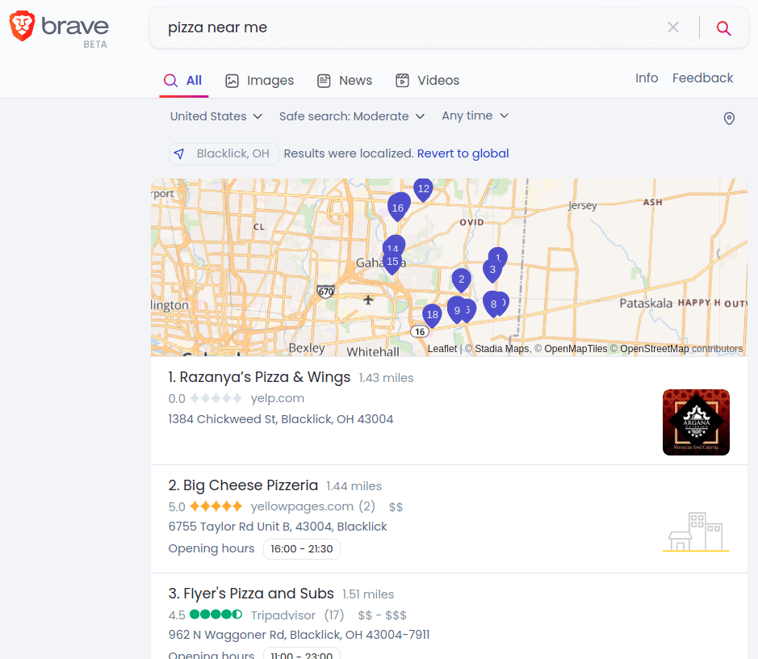Image resolution: width=758 pixels, height=659 pixels.
Task: Select map marker number 9
Action: pyautogui.click(x=457, y=309)
